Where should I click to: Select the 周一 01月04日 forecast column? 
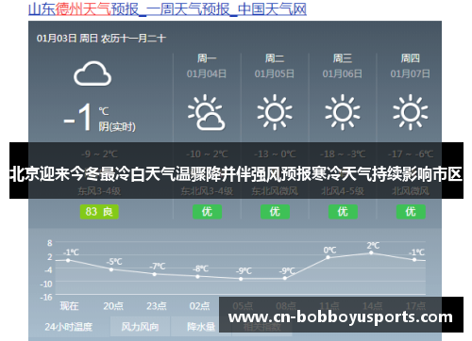(x=207, y=137)
